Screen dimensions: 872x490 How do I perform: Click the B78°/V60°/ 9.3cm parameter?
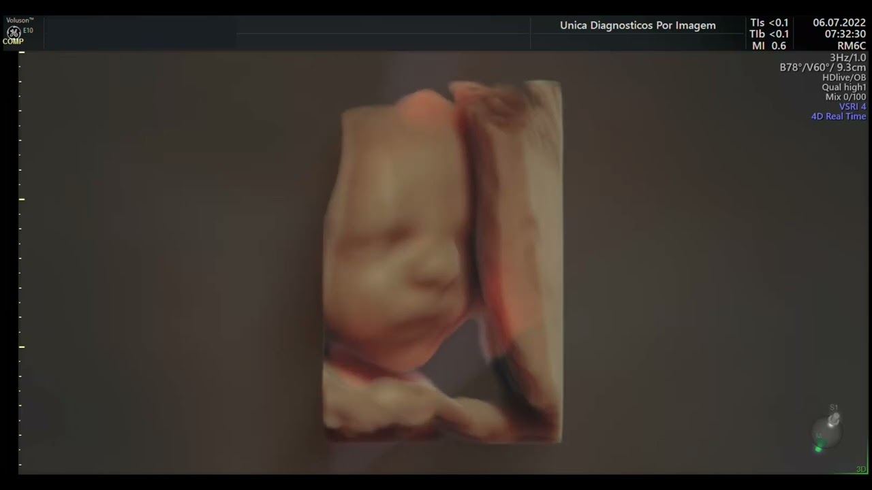coord(823,67)
